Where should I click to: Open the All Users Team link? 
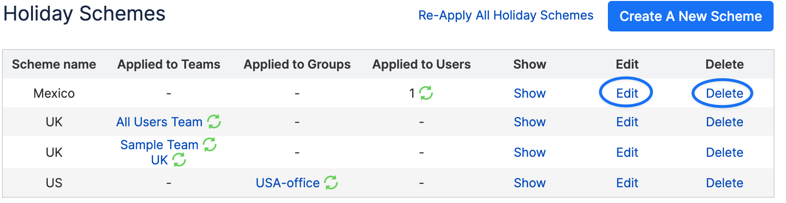pyautogui.click(x=159, y=122)
